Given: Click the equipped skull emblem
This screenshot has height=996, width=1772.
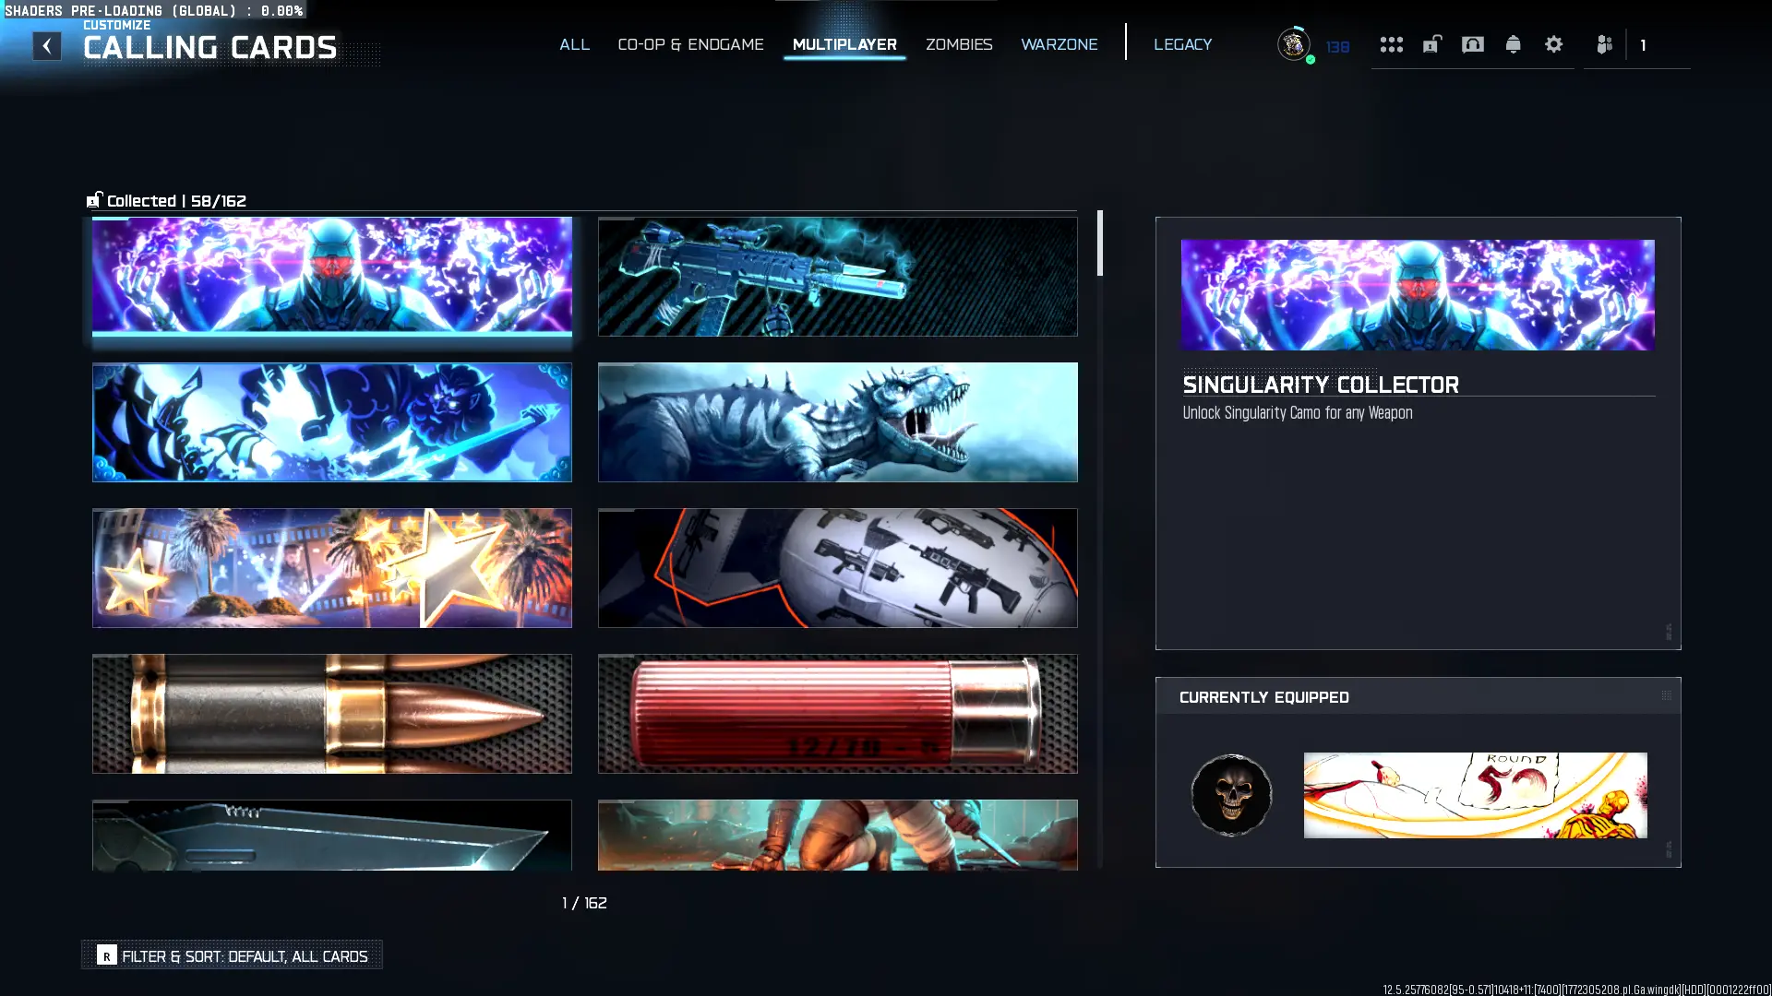Looking at the screenshot, I should click(x=1231, y=795).
